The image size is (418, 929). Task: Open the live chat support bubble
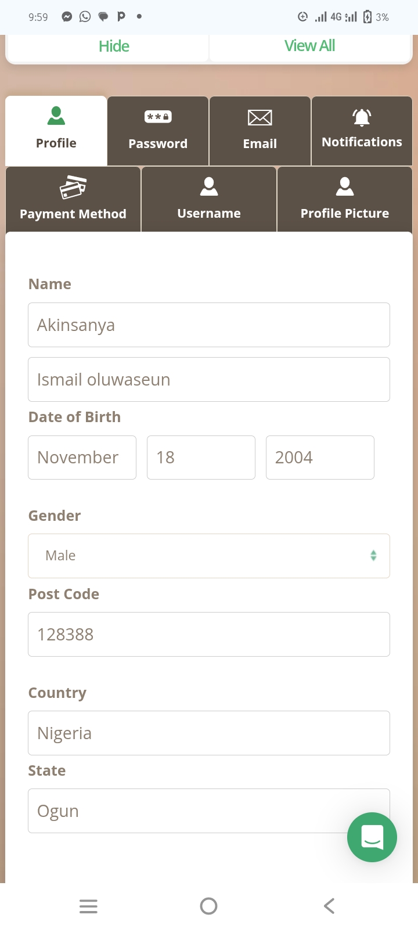pyautogui.click(x=372, y=837)
